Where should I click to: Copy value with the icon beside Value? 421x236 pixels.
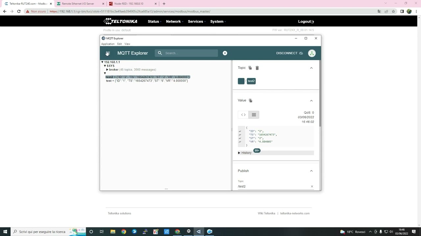click(250, 100)
